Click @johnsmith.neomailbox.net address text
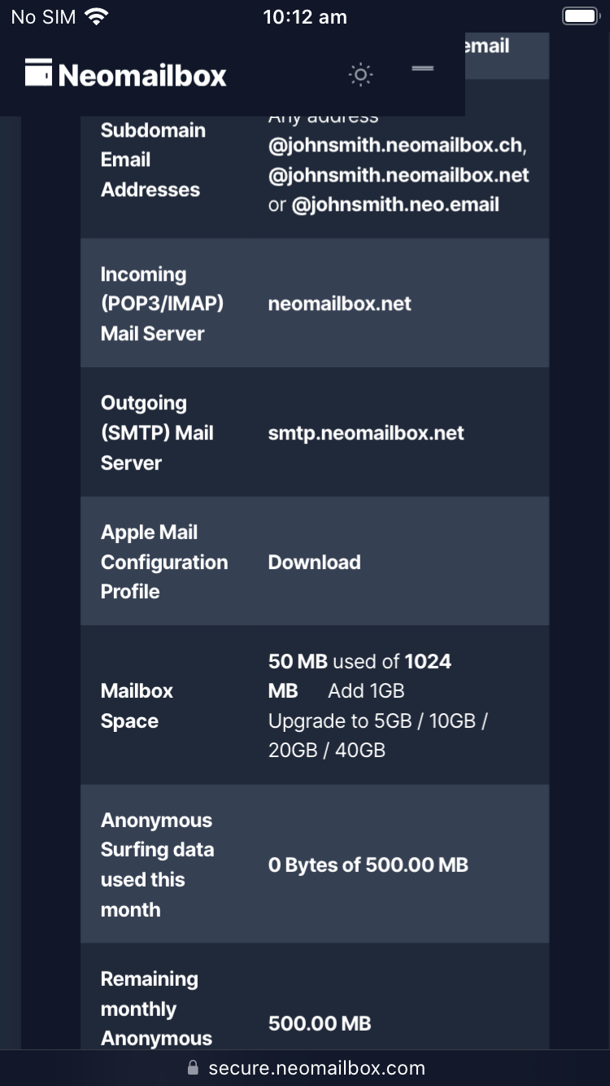This screenshot has width=610, height=1086. (399, 175)
